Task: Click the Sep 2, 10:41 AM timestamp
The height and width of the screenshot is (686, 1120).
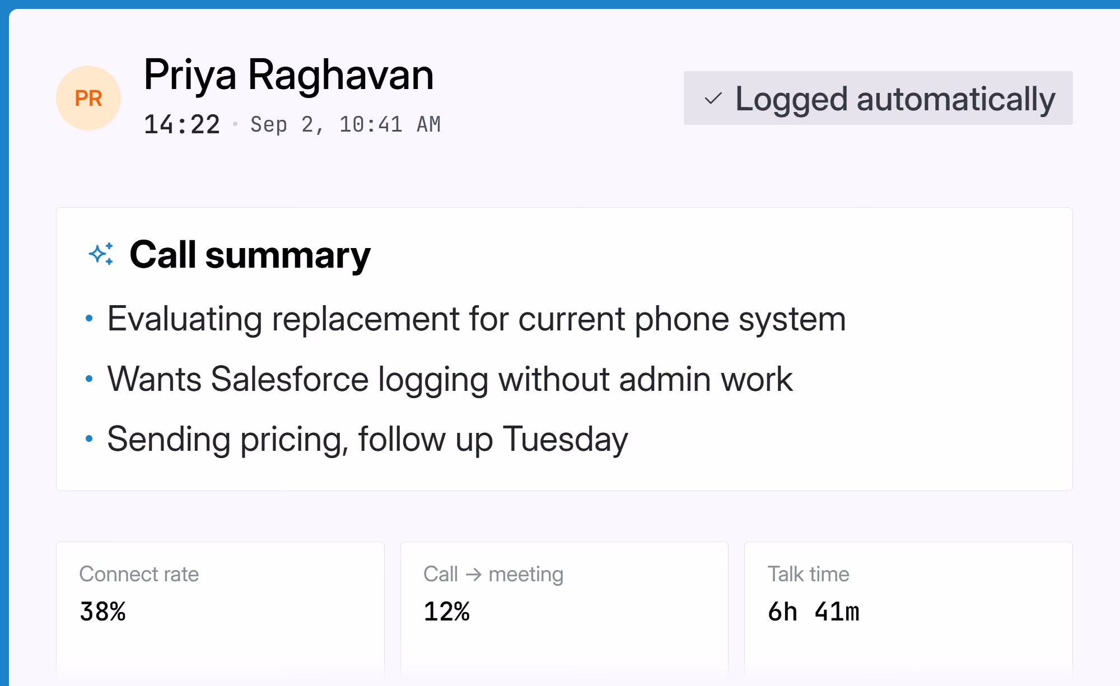Action: click(346, 124)
